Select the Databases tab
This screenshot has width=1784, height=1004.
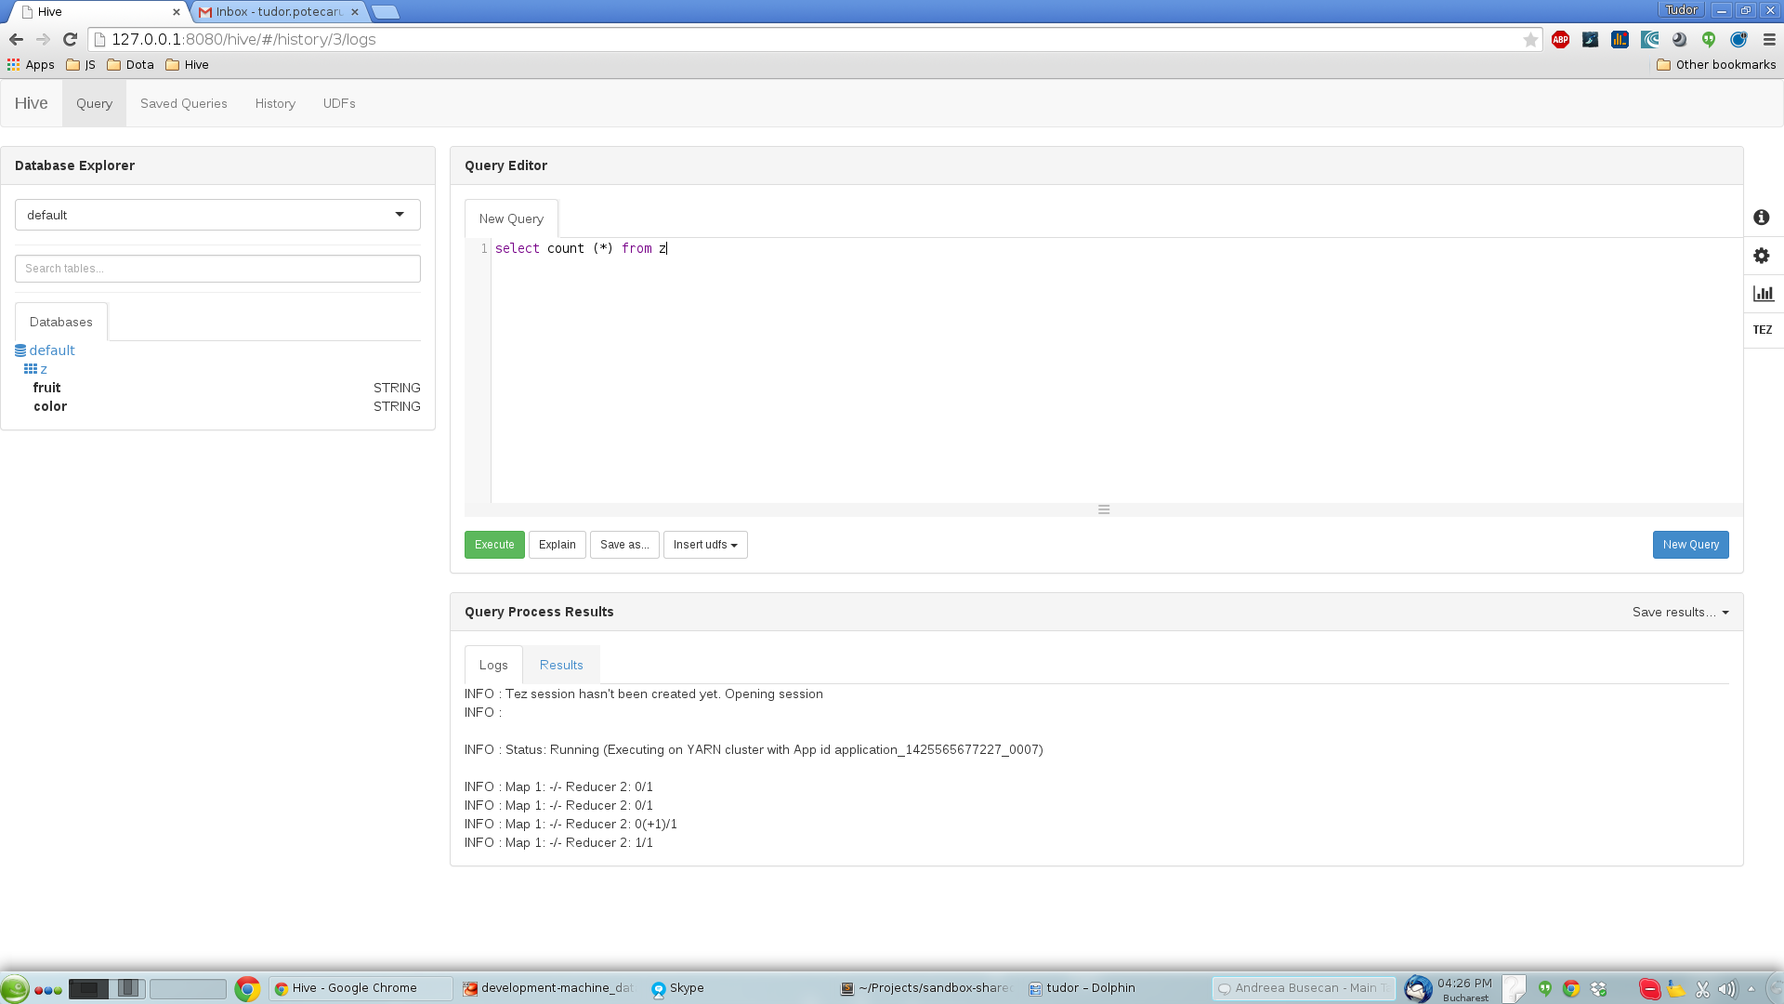pos(61,322)
